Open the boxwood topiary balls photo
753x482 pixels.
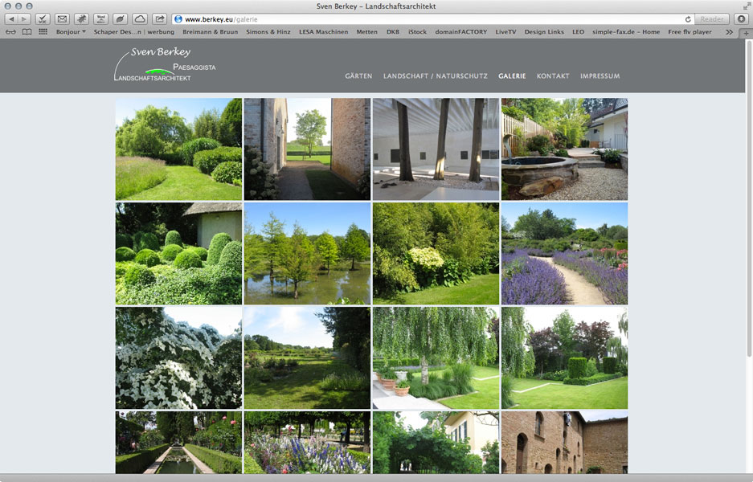pyautogui.click(x=178, y=254)
